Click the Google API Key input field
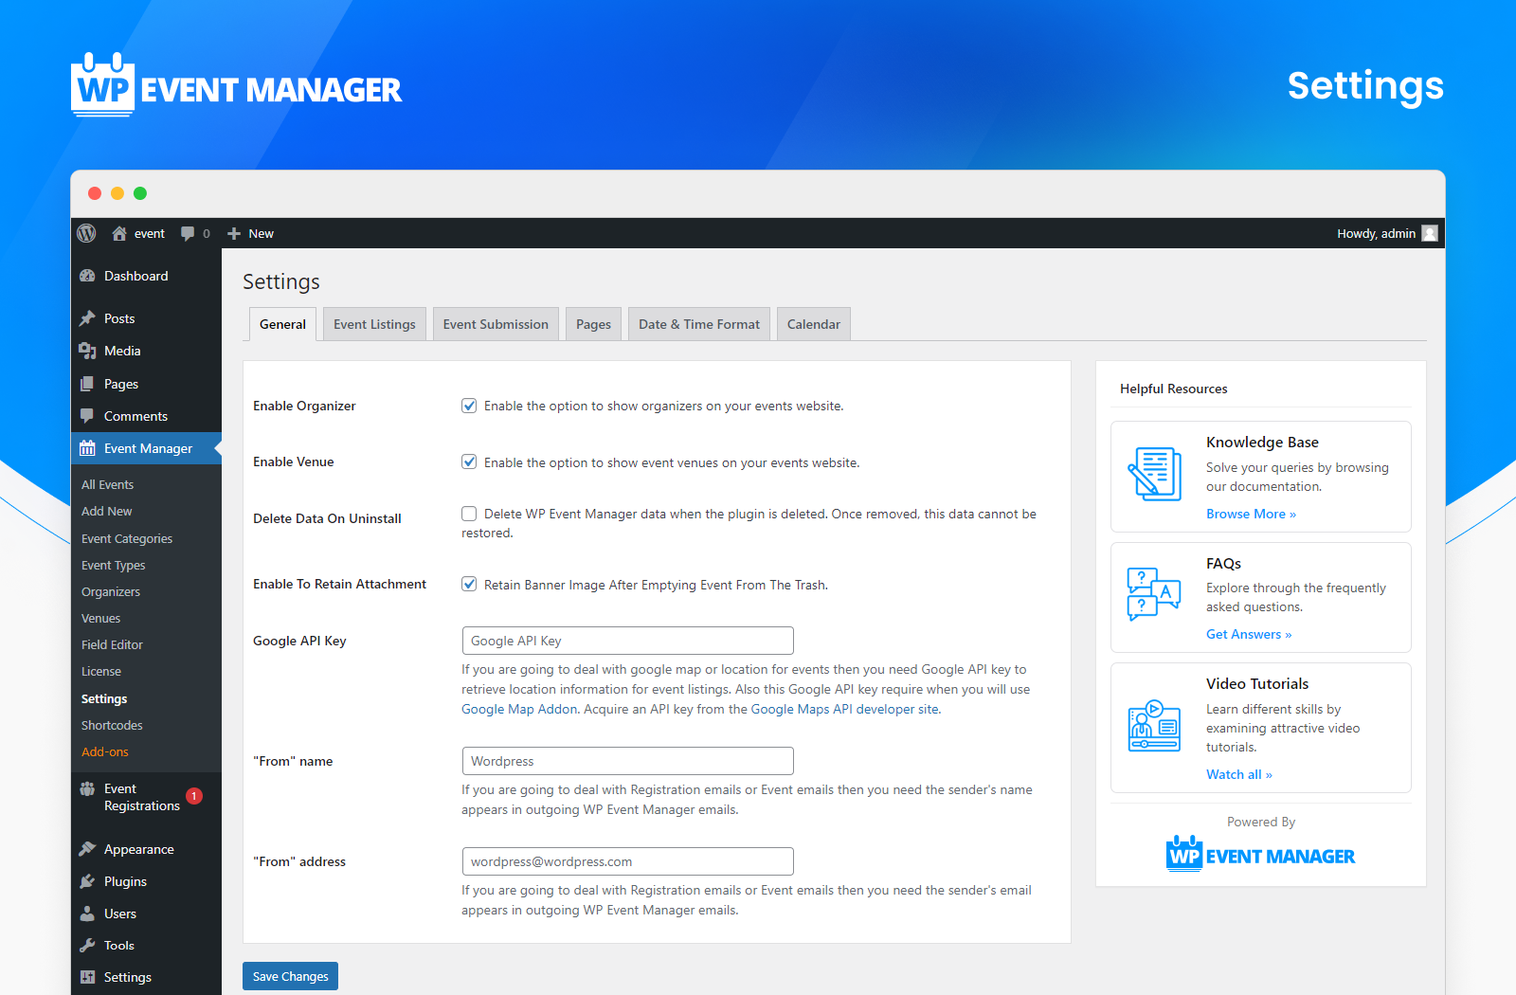1516x995 pixels. (627, 641)
